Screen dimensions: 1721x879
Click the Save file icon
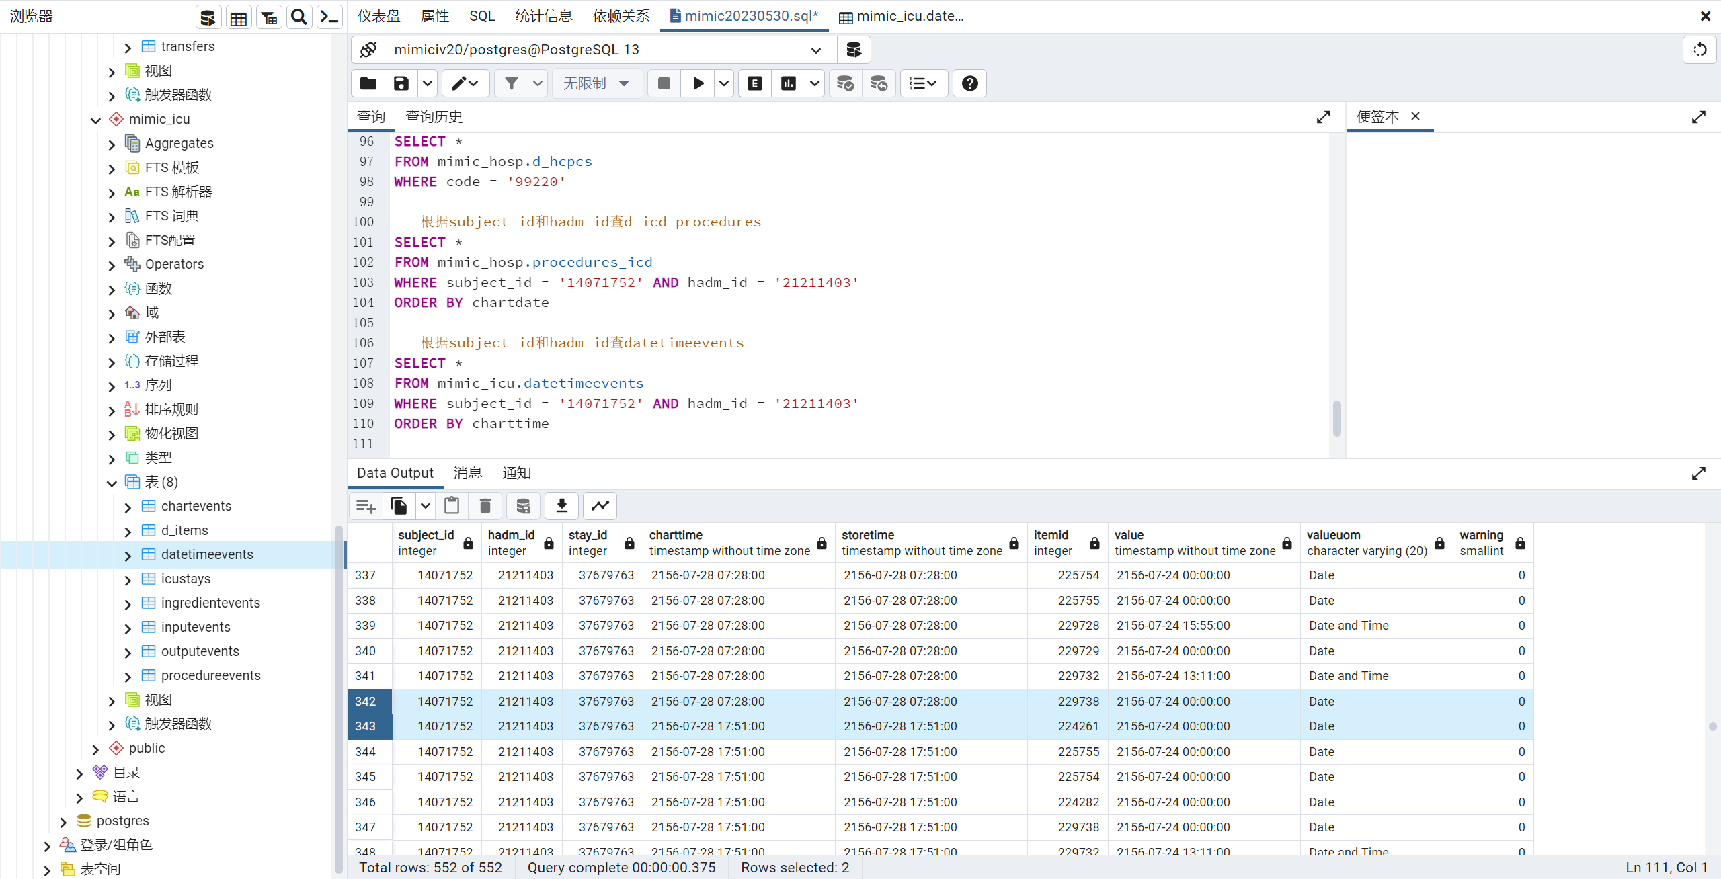[401, 83]
